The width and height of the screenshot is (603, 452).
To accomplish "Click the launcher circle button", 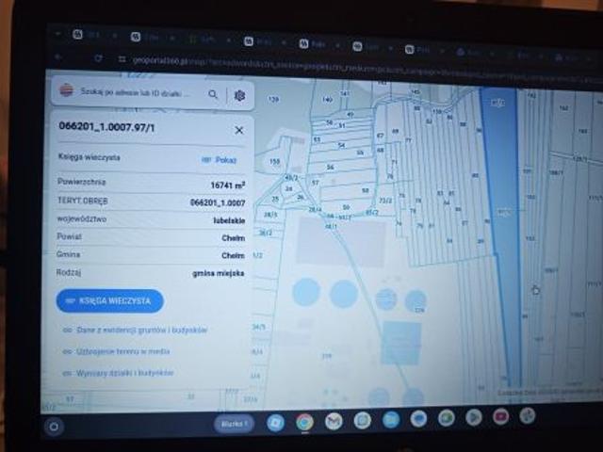I will point(54,427).
